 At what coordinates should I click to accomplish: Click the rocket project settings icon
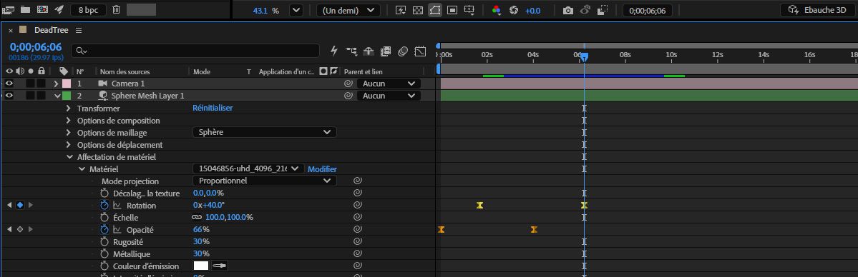(59, 10)
